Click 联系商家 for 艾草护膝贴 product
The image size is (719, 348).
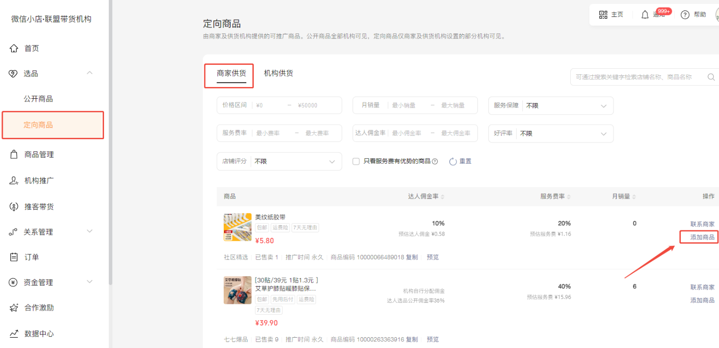[x=702, y=287]
